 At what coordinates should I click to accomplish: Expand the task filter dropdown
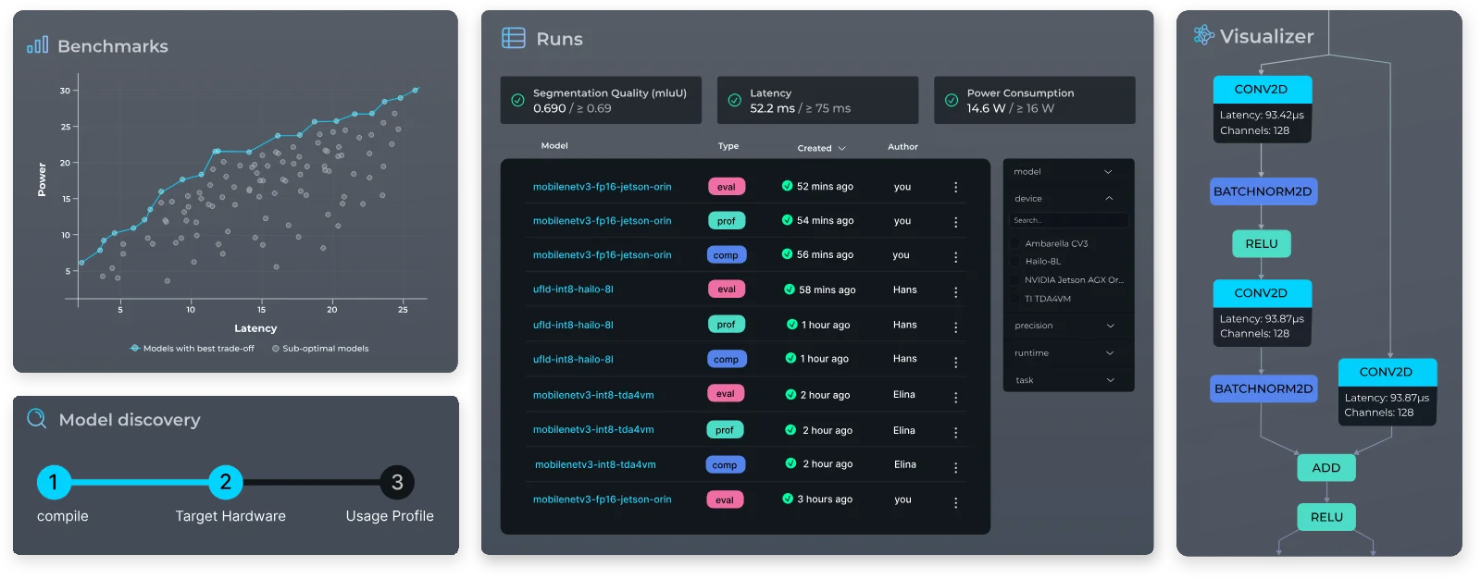pos(1110,380)
